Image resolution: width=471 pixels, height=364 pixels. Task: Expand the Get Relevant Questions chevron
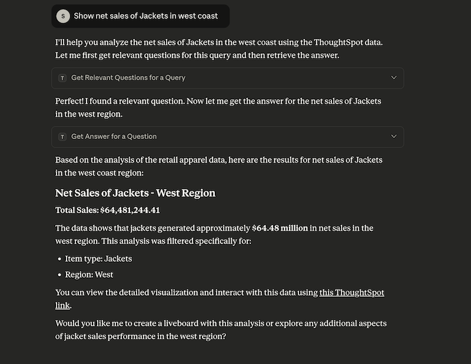click(394, 78)
